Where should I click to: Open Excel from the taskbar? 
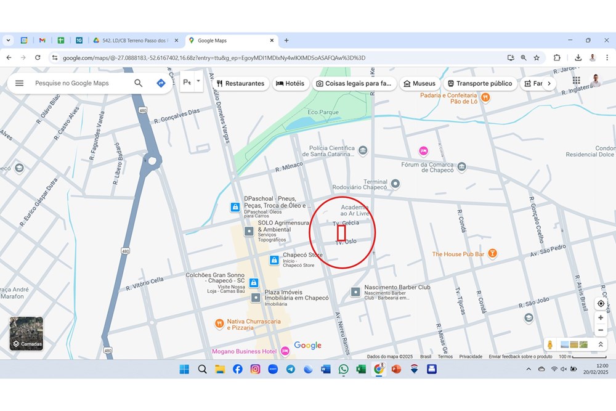click(361, 369)
